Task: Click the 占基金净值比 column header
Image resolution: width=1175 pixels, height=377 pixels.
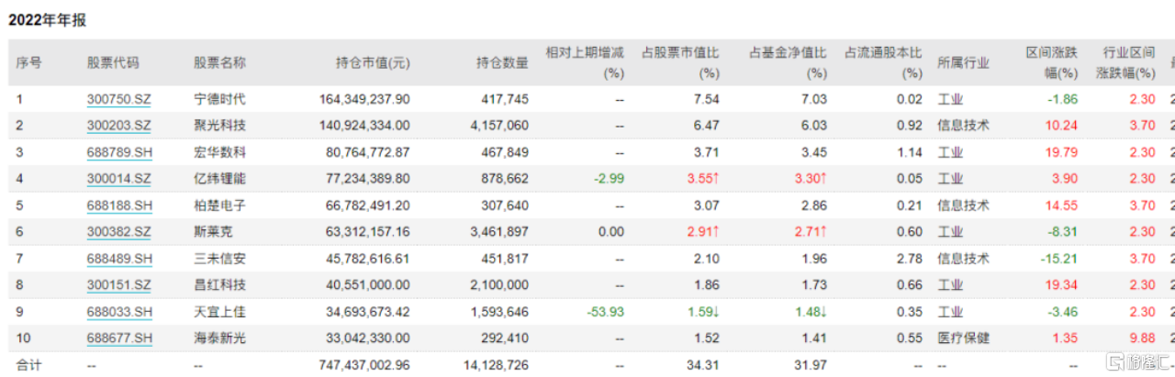Action: pyautogui.click(x=789, y=62)
